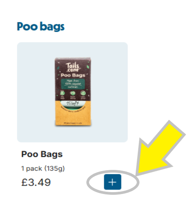Click the right green badge icon on box

tap(83, 93)
